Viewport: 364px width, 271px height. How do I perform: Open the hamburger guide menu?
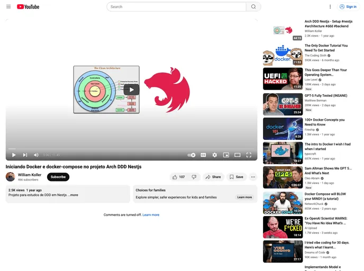(x=8, y=7)
